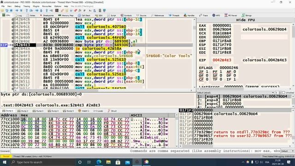Click the taskbar search box

pyautogui.click(x=42, y=162)
